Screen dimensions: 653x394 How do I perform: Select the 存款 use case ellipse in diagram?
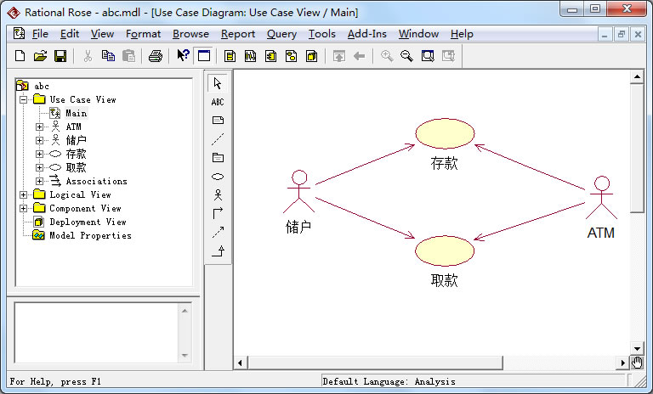tap(445, 133)
